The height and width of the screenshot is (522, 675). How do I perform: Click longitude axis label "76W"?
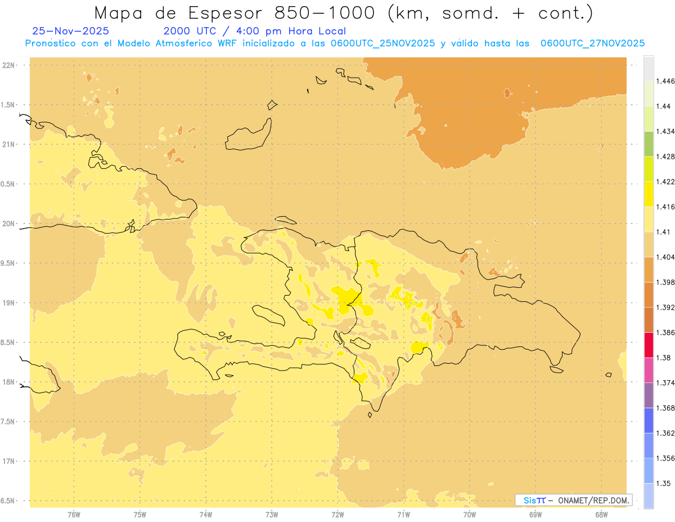tap(74, 515)
